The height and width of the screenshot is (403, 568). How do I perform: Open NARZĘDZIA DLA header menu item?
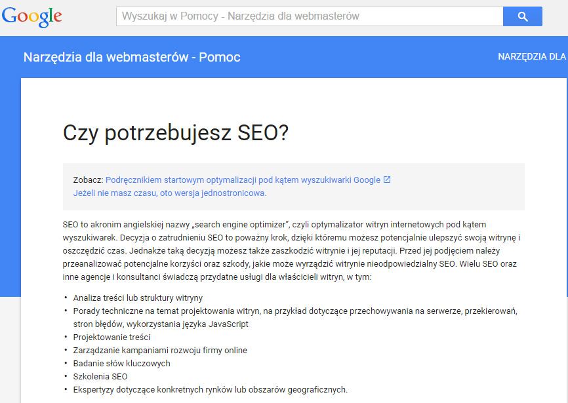tap(532, 57)
